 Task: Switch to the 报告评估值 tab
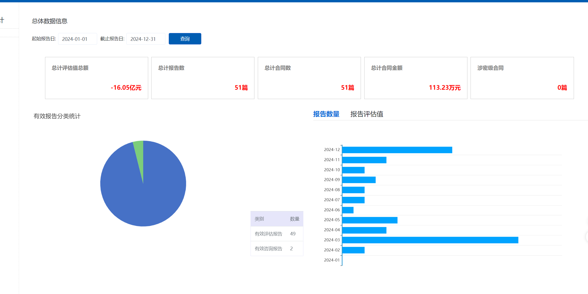pyautogui.click(x=366, y=114)
